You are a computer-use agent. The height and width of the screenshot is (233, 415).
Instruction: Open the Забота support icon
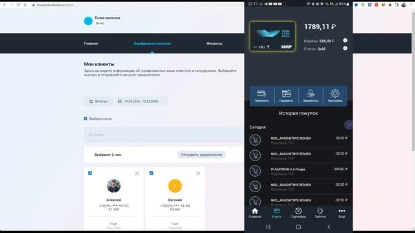(x=320, y=213)
